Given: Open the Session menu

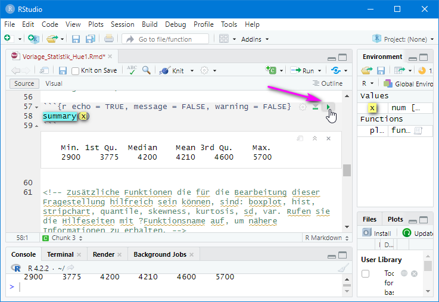Looking at the screenshot, I should click(122, 24).
